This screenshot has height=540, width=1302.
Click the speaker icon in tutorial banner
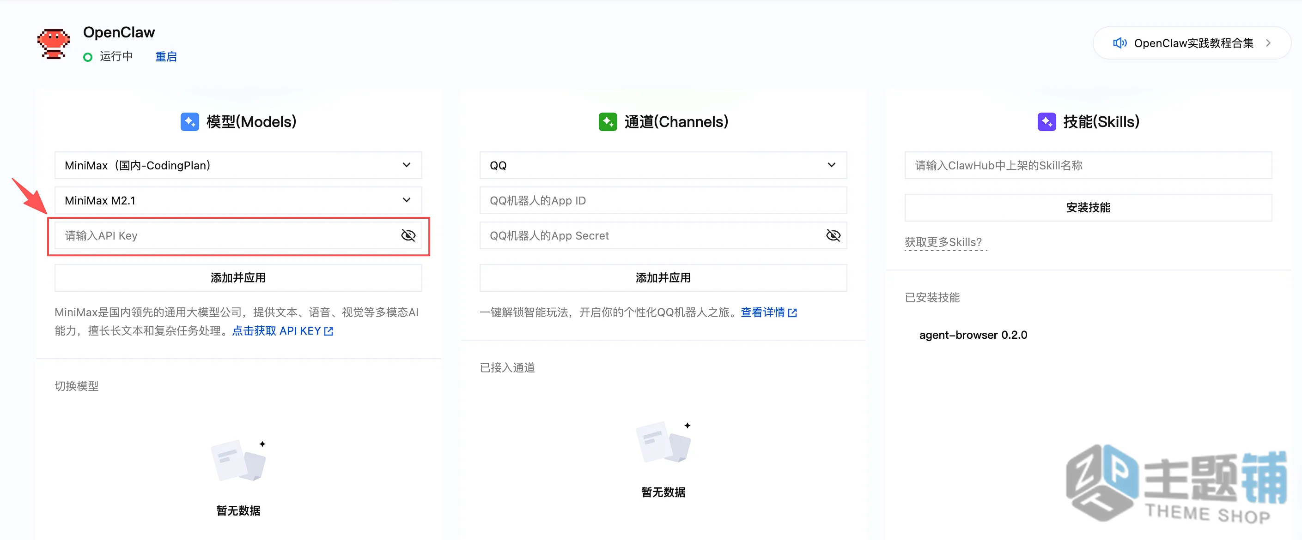pos(1119,43)
